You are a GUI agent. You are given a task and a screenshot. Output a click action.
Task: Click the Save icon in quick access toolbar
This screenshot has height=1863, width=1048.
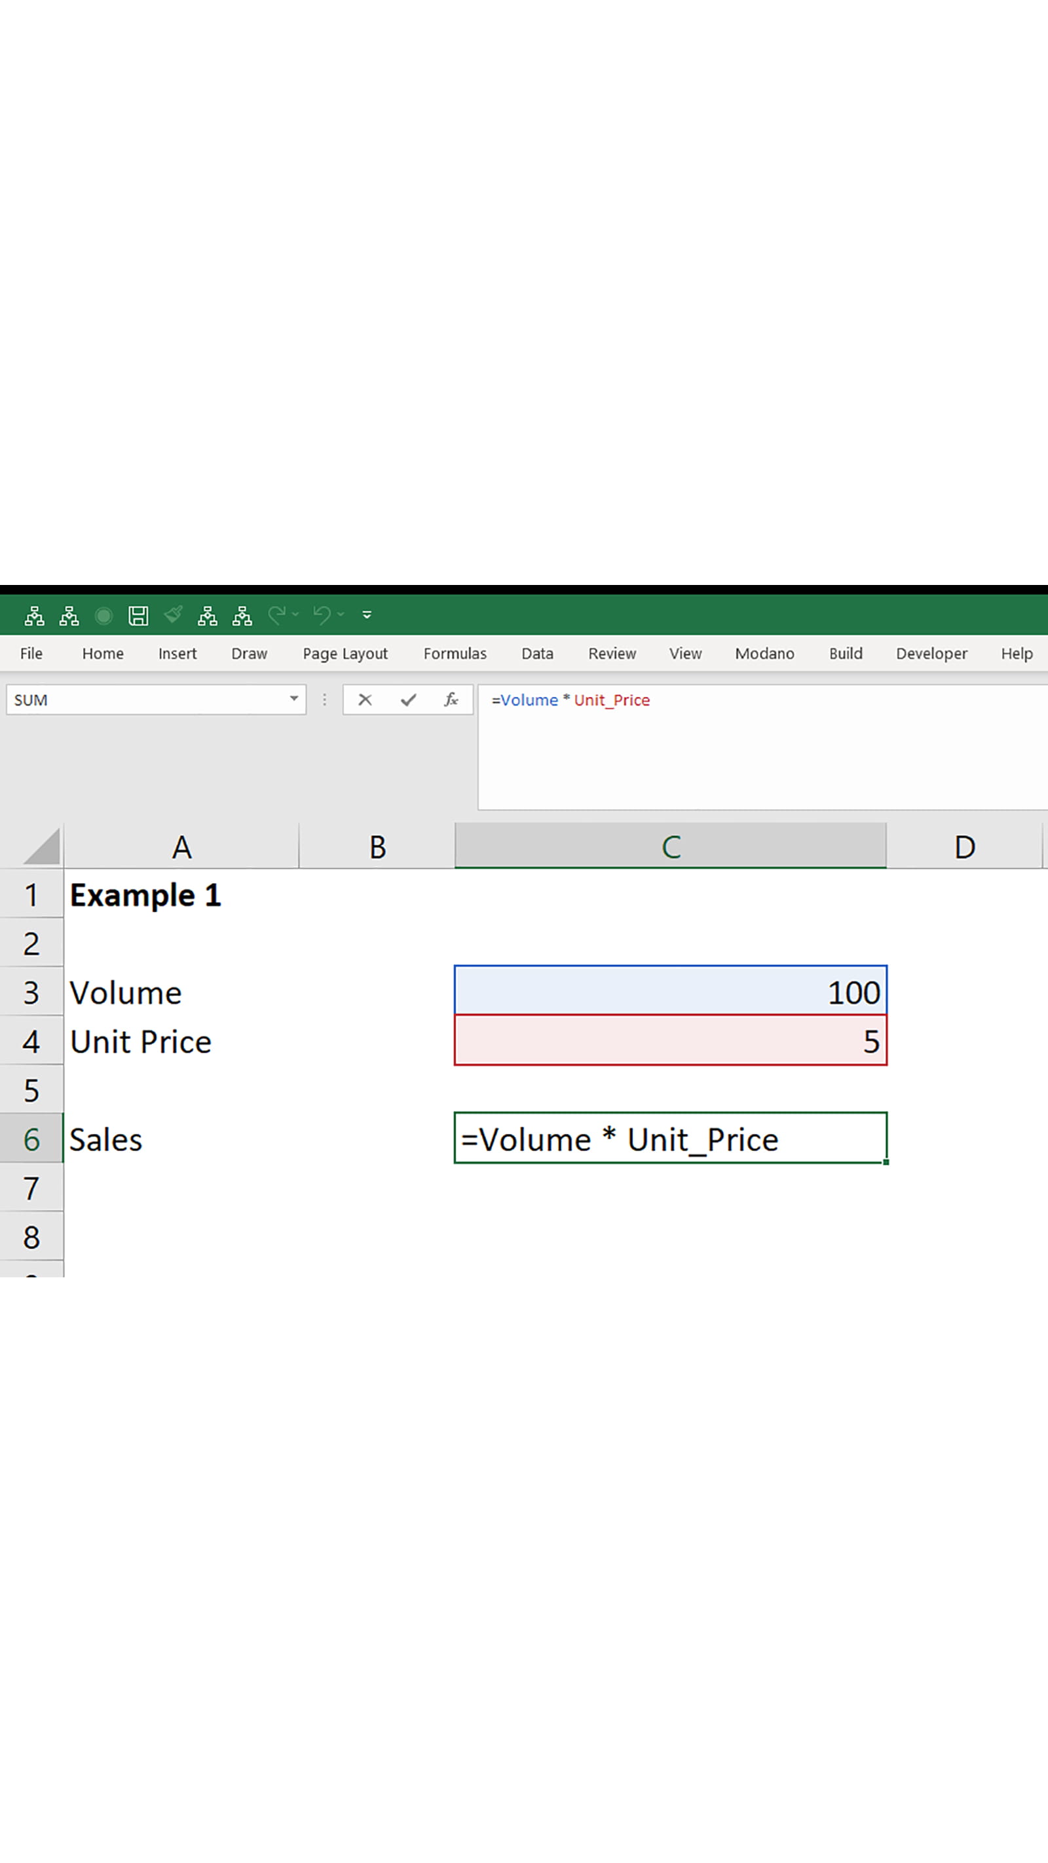pos(138,616)
